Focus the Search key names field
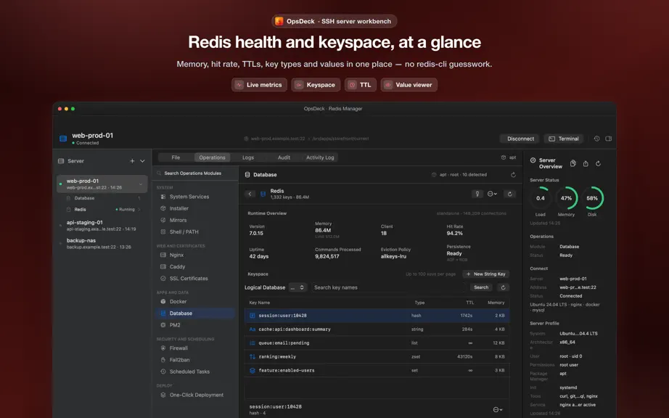 [x=388, y=287]
